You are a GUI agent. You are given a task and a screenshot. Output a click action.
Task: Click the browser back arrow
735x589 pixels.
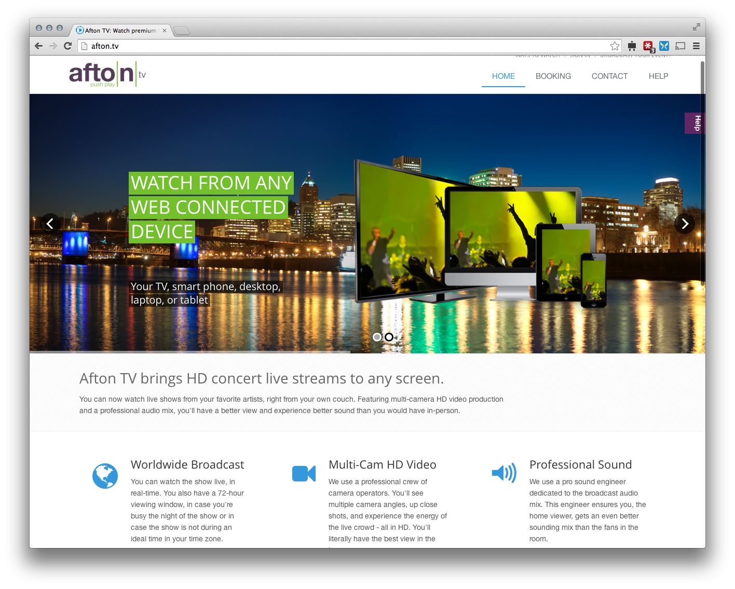point(38,46)
